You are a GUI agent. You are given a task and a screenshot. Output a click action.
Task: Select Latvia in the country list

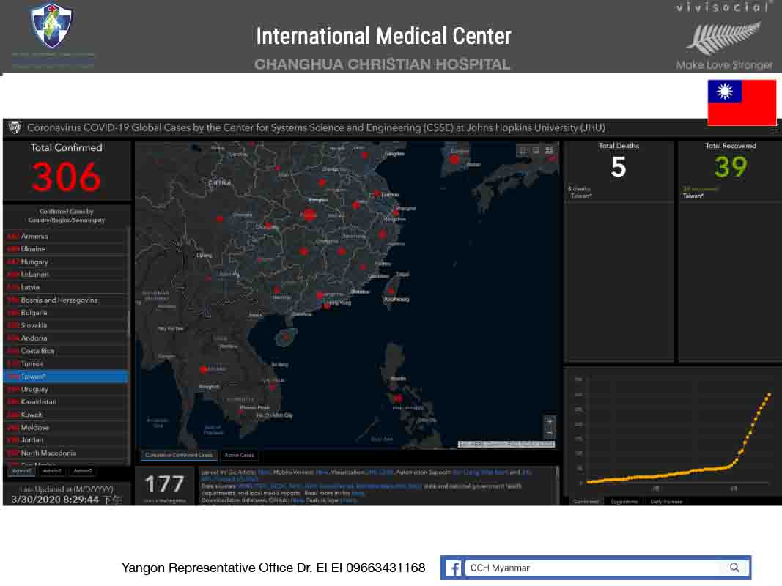66,287
